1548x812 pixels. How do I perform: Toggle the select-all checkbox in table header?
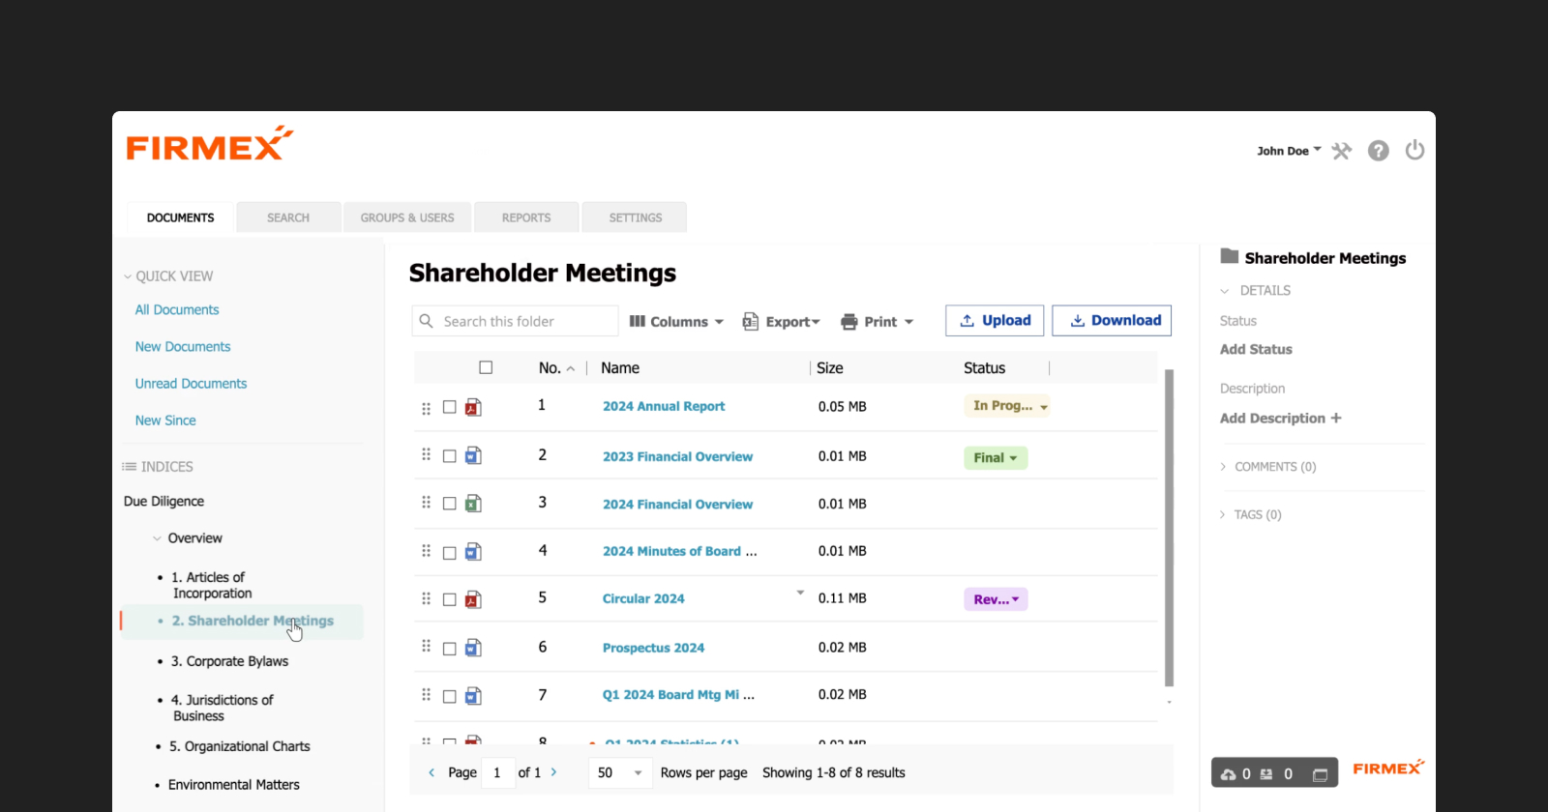[486, 367]
